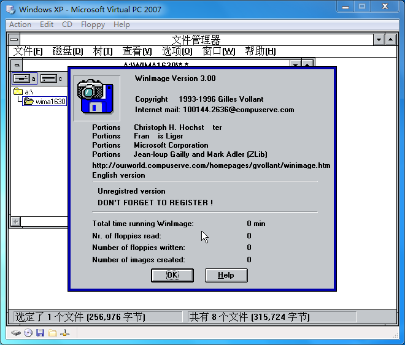Click the left scroll arrow of tree pane
The image size is (405, 345).
tap(15, 222)
